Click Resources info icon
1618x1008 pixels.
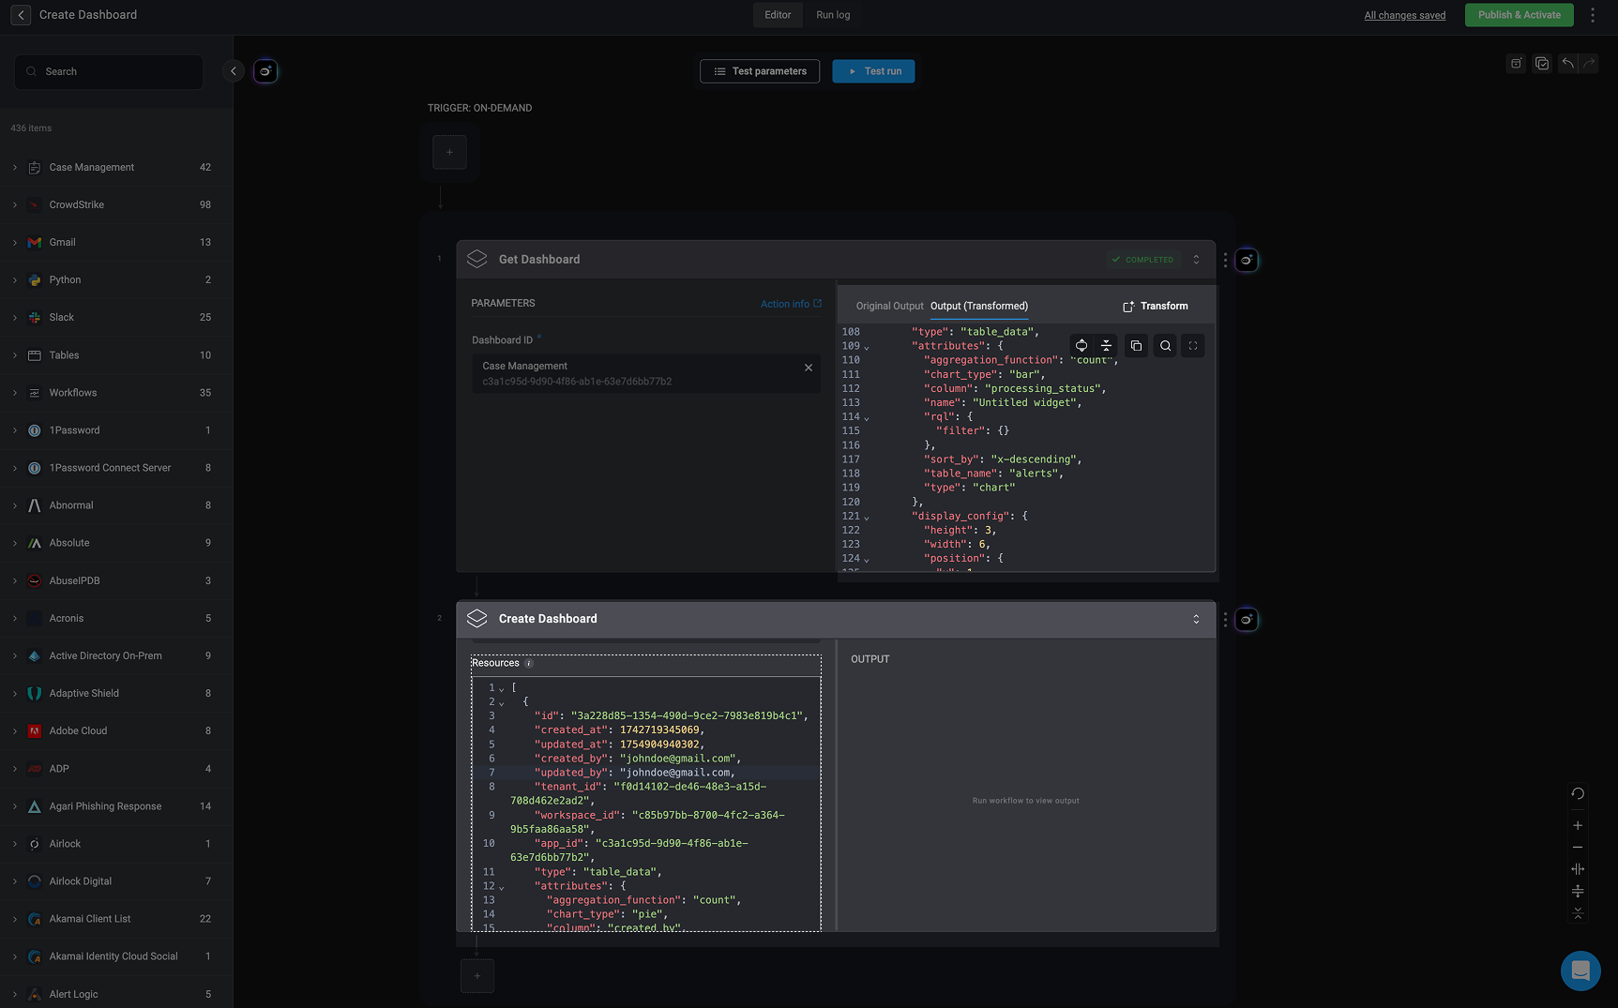tap(529, 663)
